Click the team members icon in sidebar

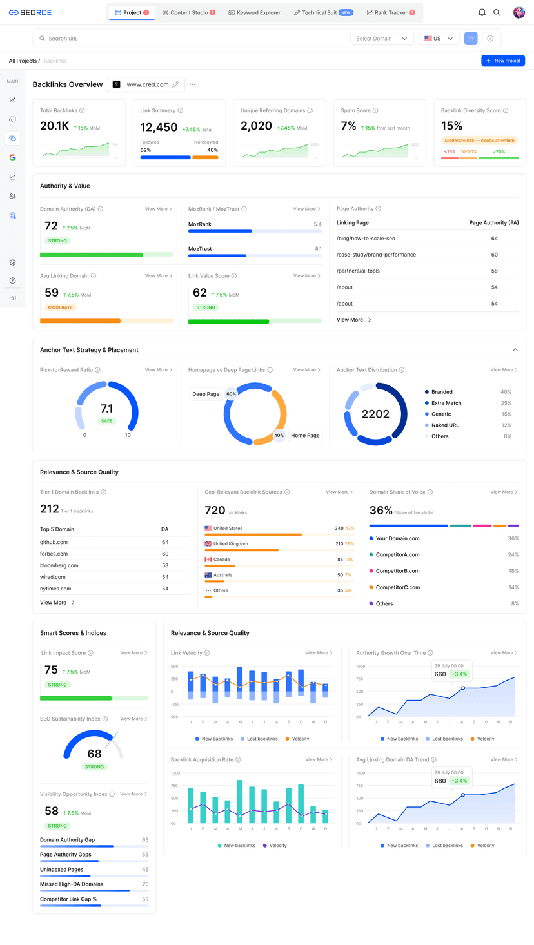coord(13,196)
